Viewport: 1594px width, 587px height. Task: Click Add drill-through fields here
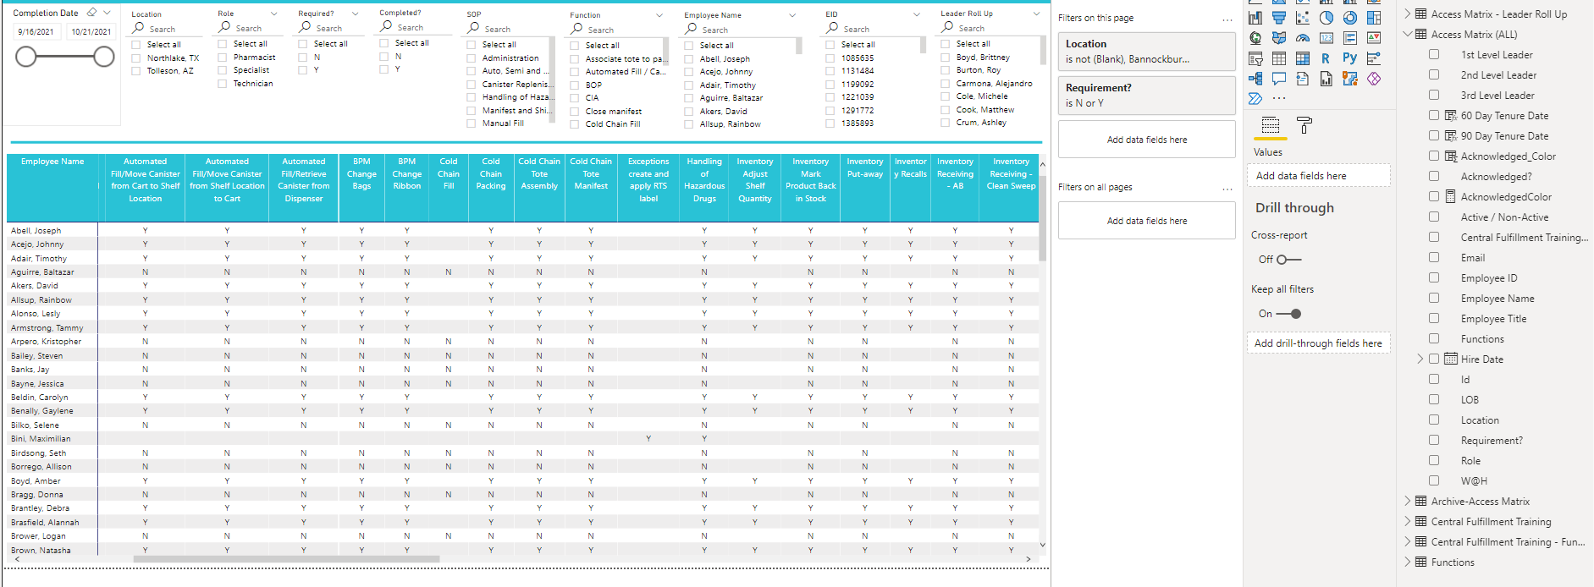coord(1318,343)
